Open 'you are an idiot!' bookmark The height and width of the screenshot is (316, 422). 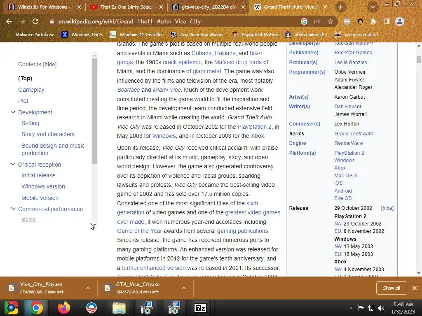pos(356,35)
